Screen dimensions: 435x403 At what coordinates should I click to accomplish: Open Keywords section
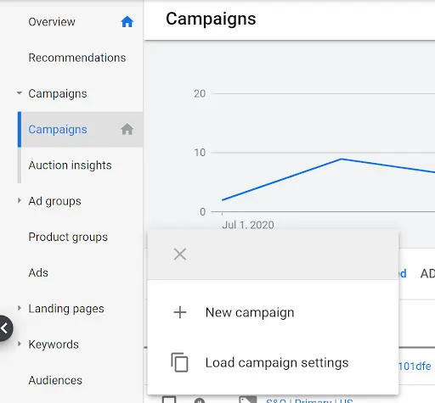pos(54,344)
